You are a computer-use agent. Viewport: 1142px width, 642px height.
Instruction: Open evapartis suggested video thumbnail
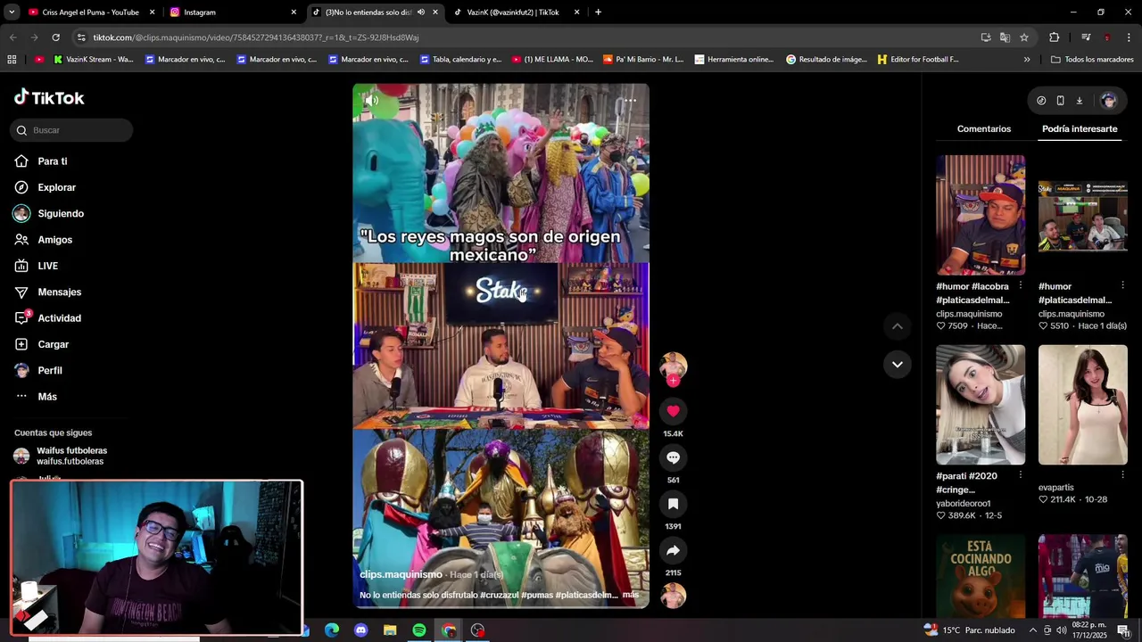pos(1082,405)
